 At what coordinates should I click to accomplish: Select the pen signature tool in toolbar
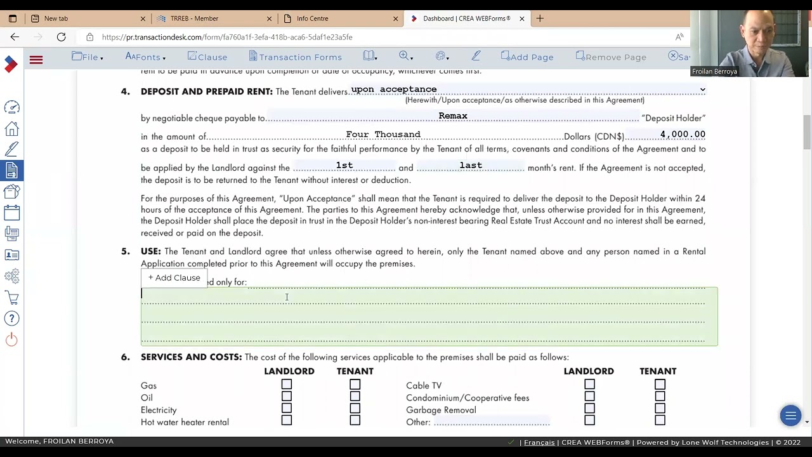coord(476,57)
